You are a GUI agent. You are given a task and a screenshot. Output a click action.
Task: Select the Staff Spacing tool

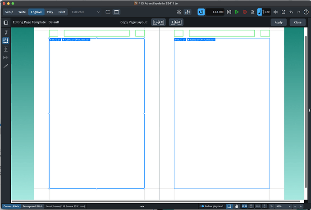coord(6,49)
